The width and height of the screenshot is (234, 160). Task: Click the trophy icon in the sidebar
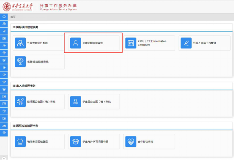click(x=4, y=53)
